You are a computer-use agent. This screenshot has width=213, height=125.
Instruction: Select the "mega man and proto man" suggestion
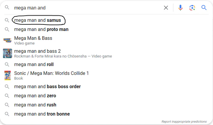coord(41,29)
